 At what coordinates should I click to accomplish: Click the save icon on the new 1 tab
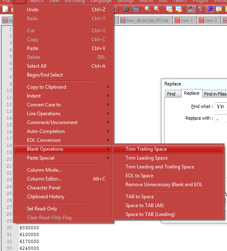[x=177, y=21]
